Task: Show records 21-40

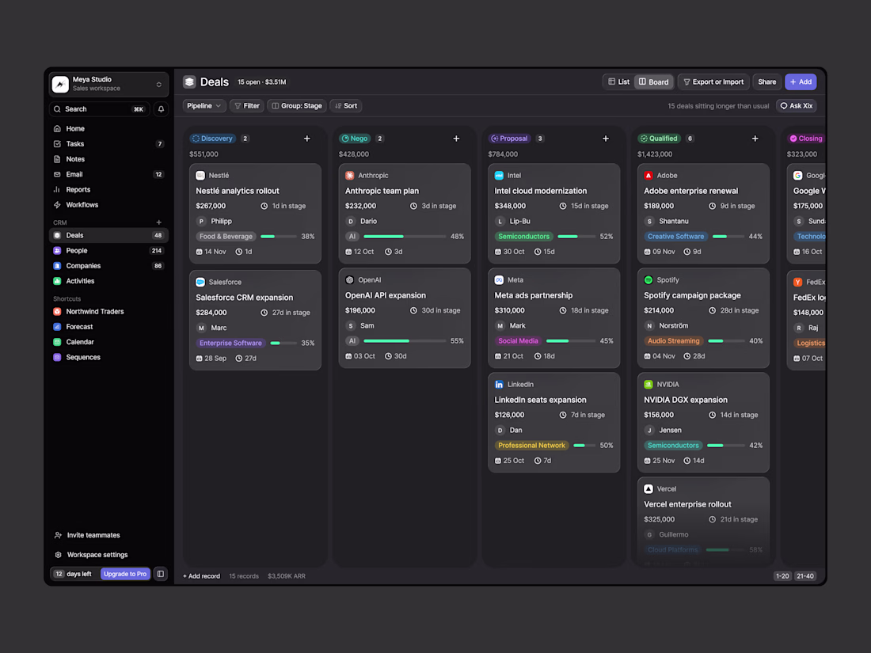Action: click(805, 575)
